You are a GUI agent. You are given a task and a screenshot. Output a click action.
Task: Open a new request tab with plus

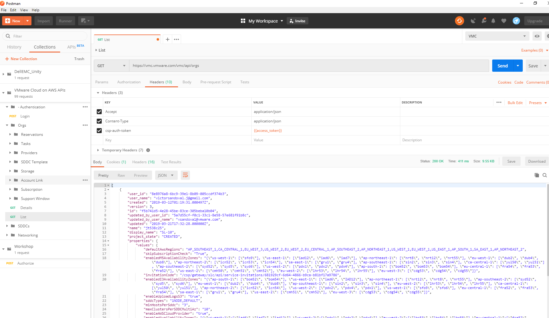tap(167, 39)
